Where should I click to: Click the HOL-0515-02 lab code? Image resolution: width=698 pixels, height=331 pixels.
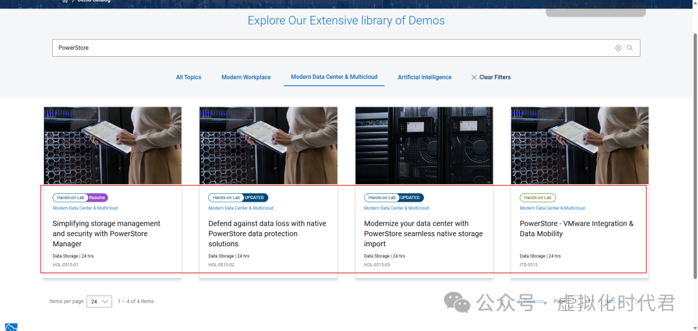coord(221,264)
